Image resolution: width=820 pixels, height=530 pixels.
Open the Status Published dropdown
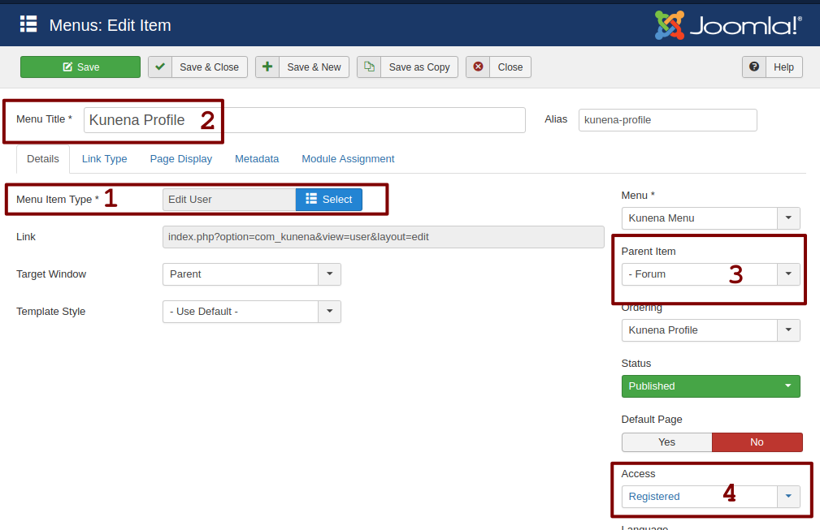point(710,386)
